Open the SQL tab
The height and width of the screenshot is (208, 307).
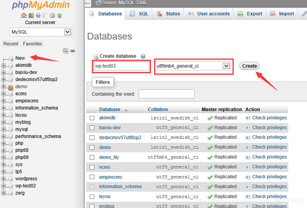pos(139,14)
